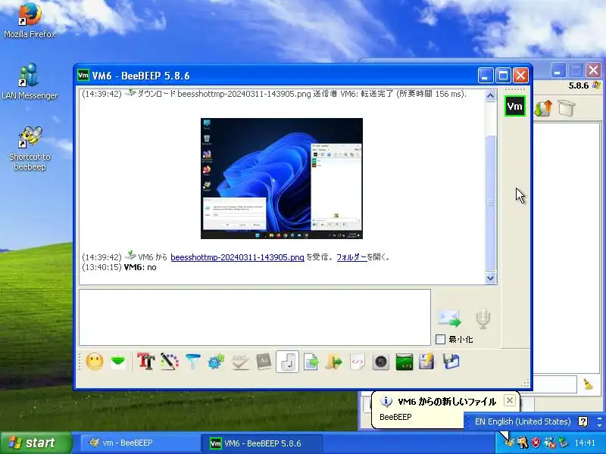606x454 pixels.
Task: Open chat settings blue gear icon
Action: pyautogui.click(x=216, y=362)
